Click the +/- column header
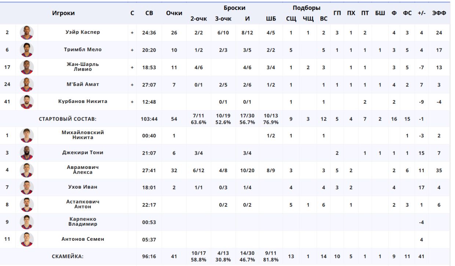Image resolution: width=455 pixels, height=266 pixels. (x=421, y=13)
